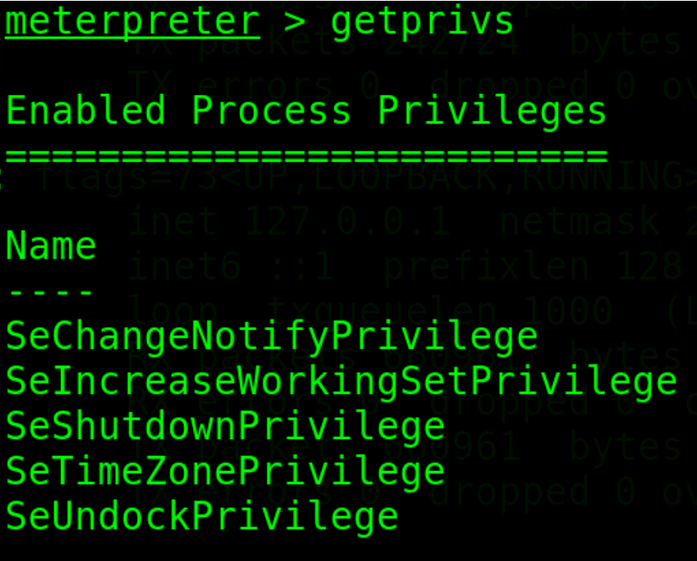Image resolution: width=697 pixels, height=561 pixels.
Task: Select the word Process in the heading
Action: pyautogui.click(x=272, y=110)
